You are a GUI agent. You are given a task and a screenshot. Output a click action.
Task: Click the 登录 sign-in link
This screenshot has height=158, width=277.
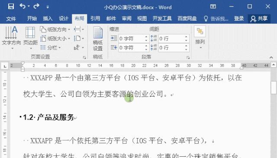tap(239, 18)
